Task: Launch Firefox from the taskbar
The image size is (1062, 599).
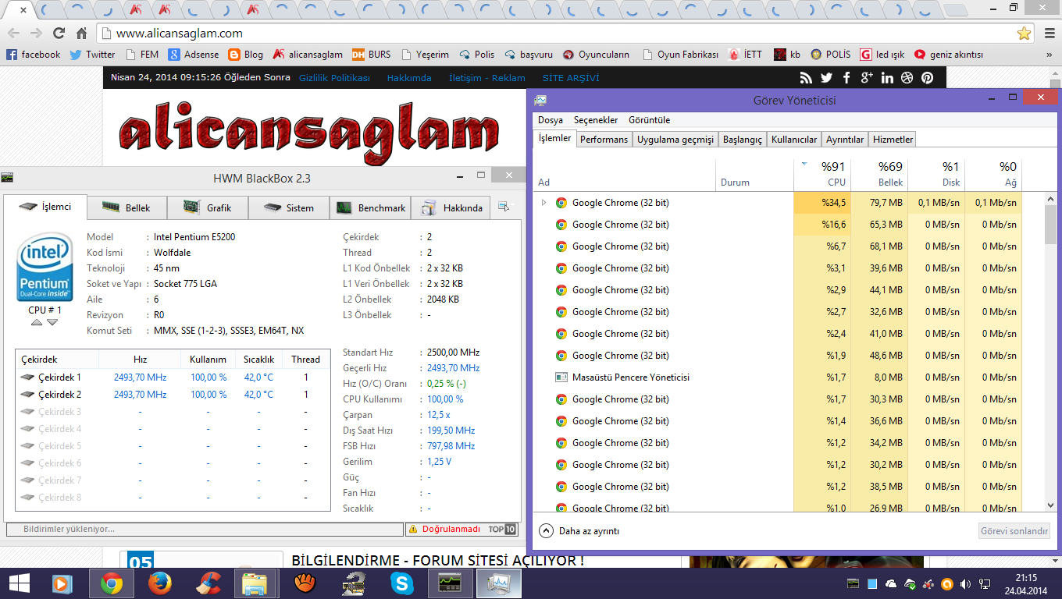Action: pyautogui.click(x=160, y=583)
